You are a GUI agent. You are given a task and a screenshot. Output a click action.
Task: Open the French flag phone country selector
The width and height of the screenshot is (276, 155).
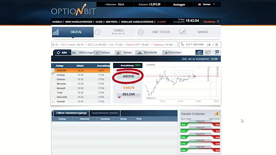pos(209,45)
